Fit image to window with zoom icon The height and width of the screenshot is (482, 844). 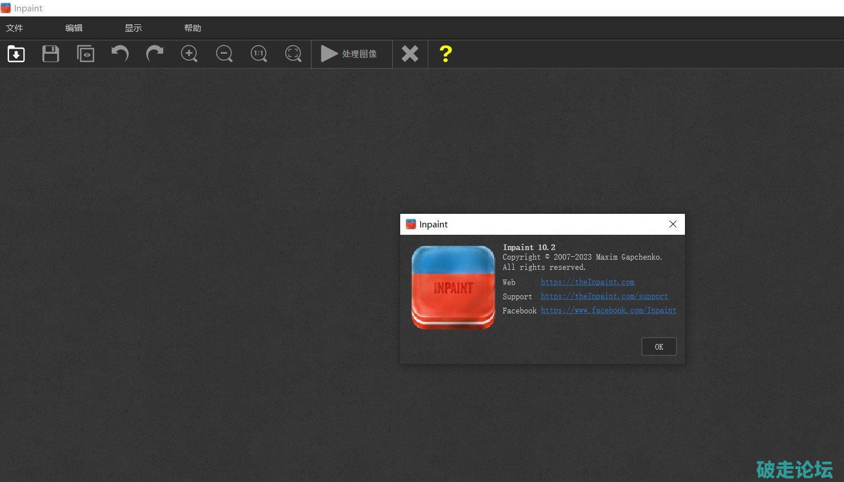click(x=293, y=54)
